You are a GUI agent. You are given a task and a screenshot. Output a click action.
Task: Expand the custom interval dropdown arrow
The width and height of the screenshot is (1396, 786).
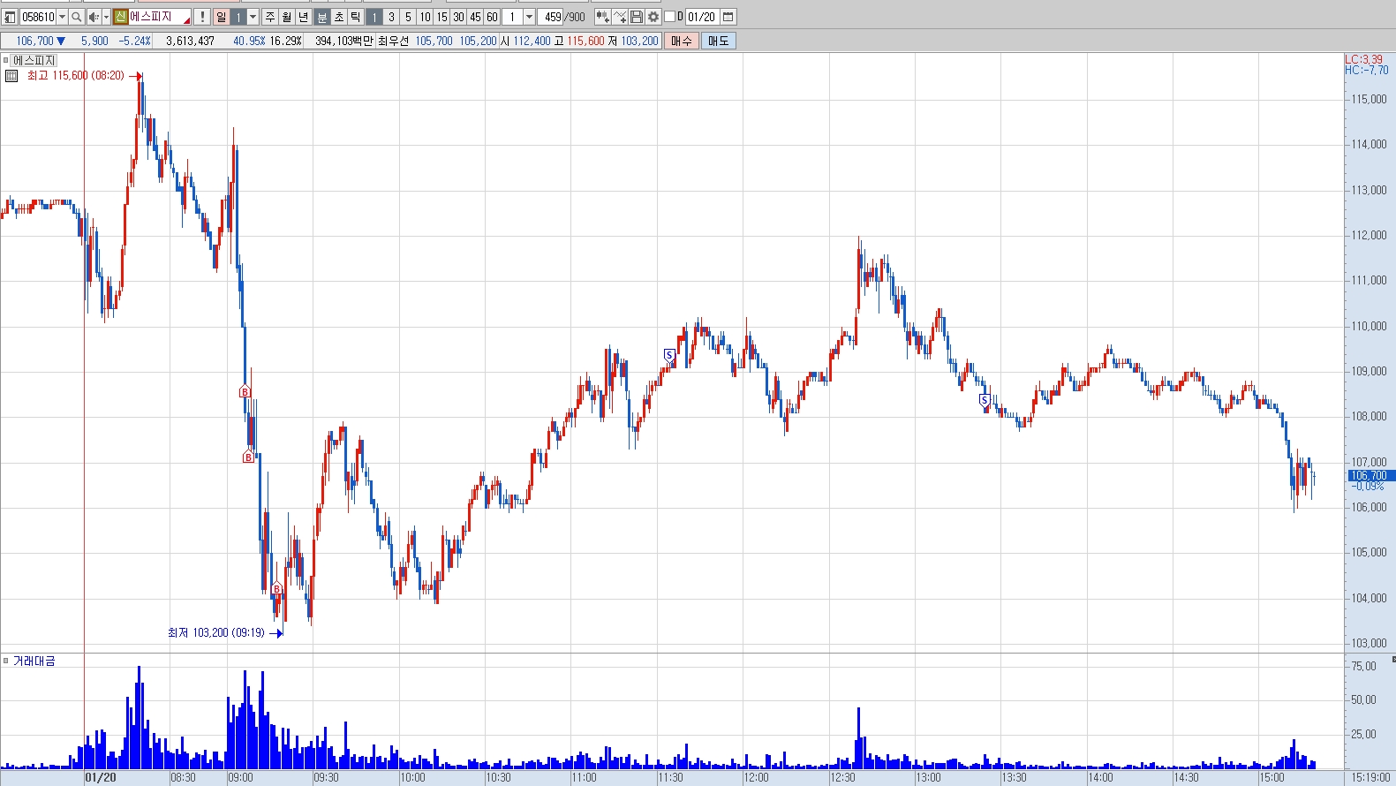click(x=529, y=17)
